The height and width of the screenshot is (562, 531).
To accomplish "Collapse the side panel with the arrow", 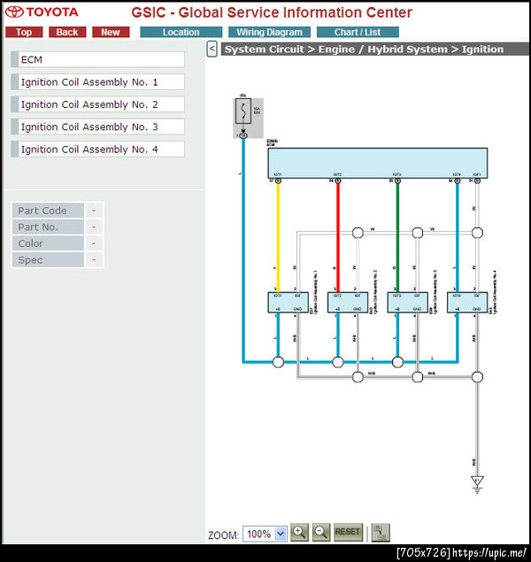I will pyautogui.click(x=212, y=49).
